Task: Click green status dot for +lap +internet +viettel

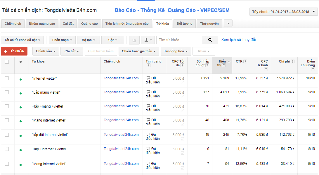Action: (20, 150)
